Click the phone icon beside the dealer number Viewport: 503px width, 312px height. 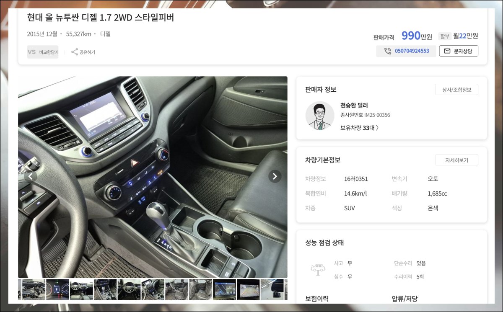[388, 51]
